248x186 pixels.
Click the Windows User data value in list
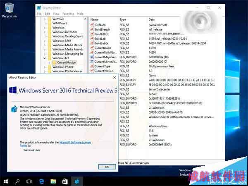point(158,126)
